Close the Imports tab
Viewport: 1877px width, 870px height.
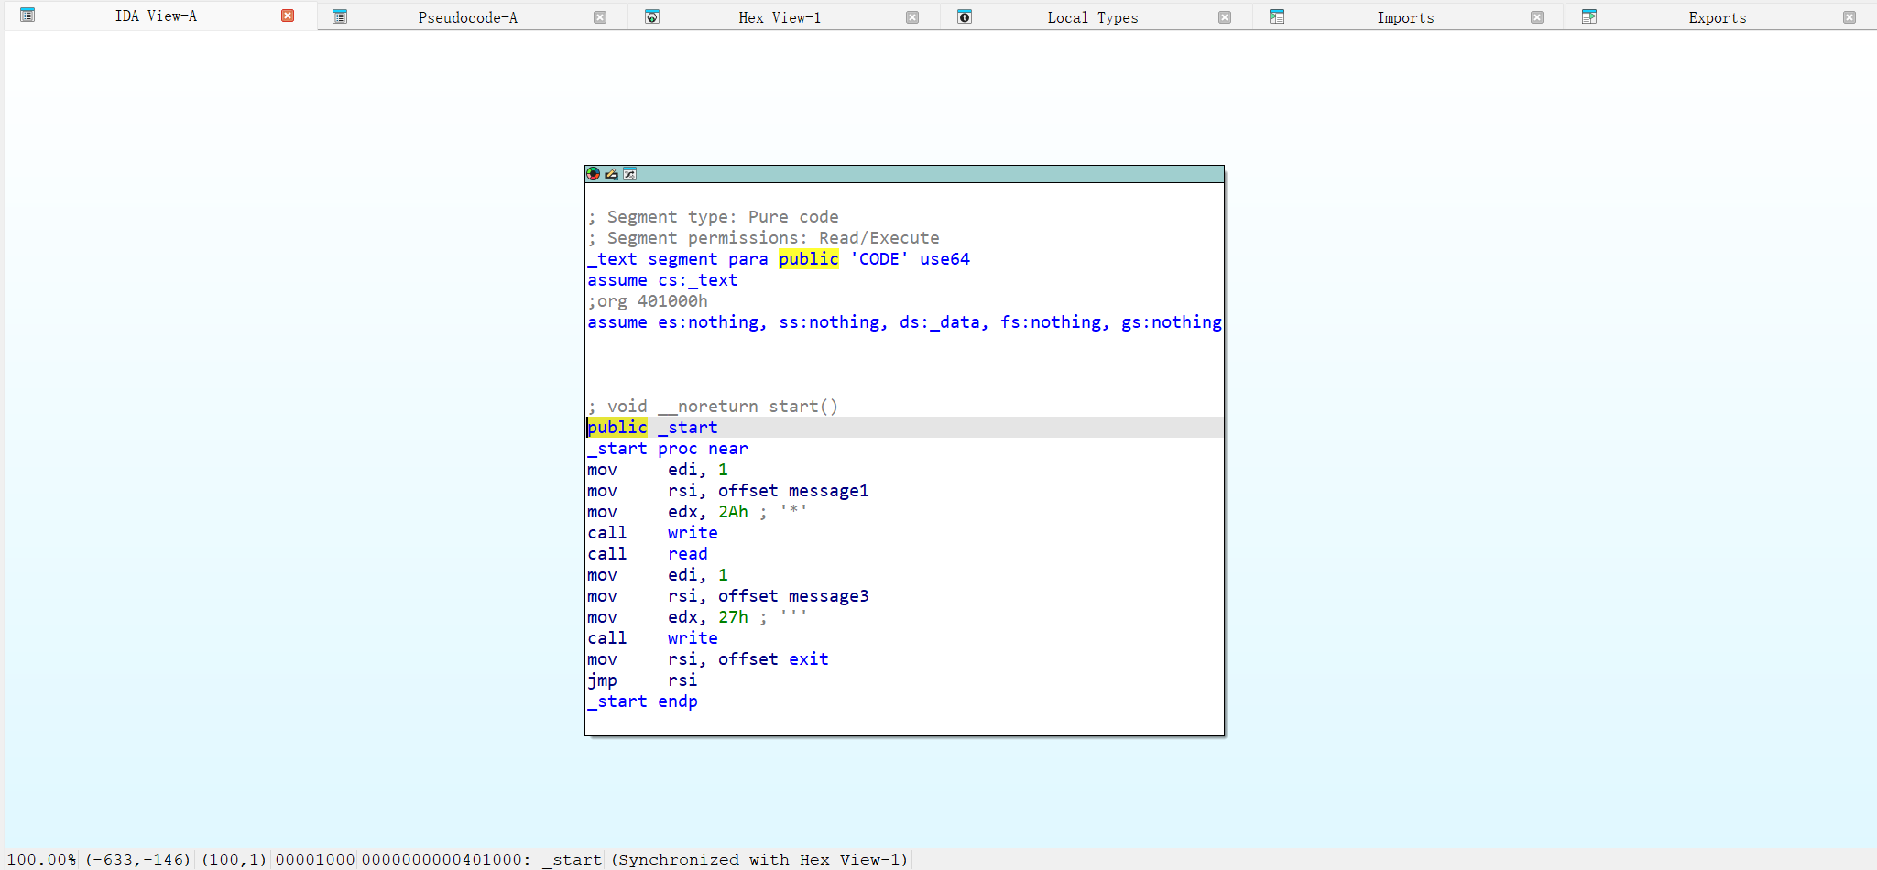click(1537, 17)
